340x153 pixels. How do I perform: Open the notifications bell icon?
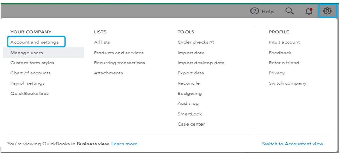click(x=309, y=11)
